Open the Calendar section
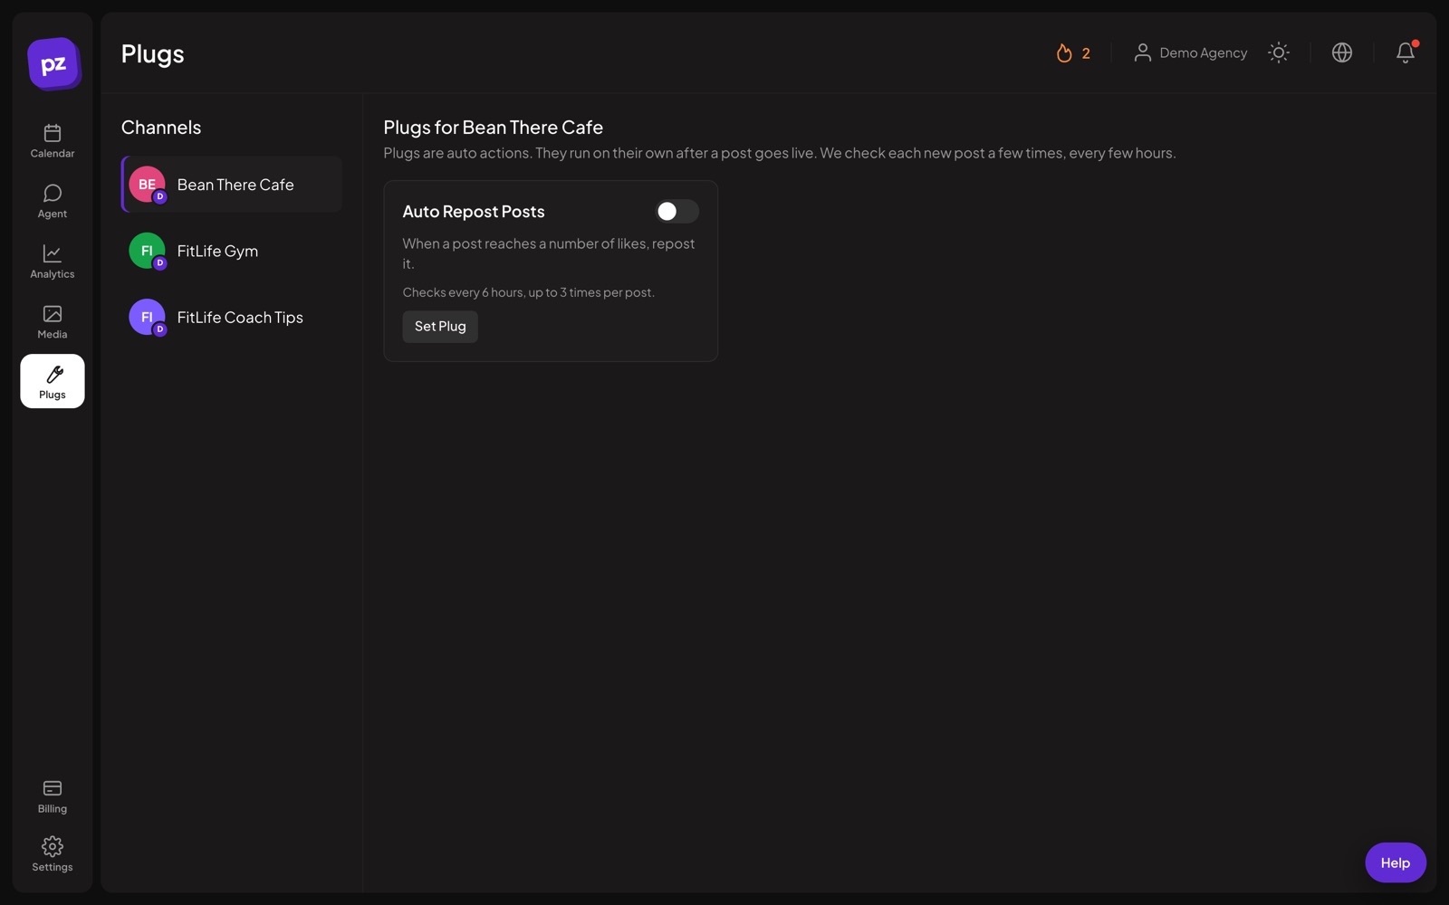 pos(53,141)
